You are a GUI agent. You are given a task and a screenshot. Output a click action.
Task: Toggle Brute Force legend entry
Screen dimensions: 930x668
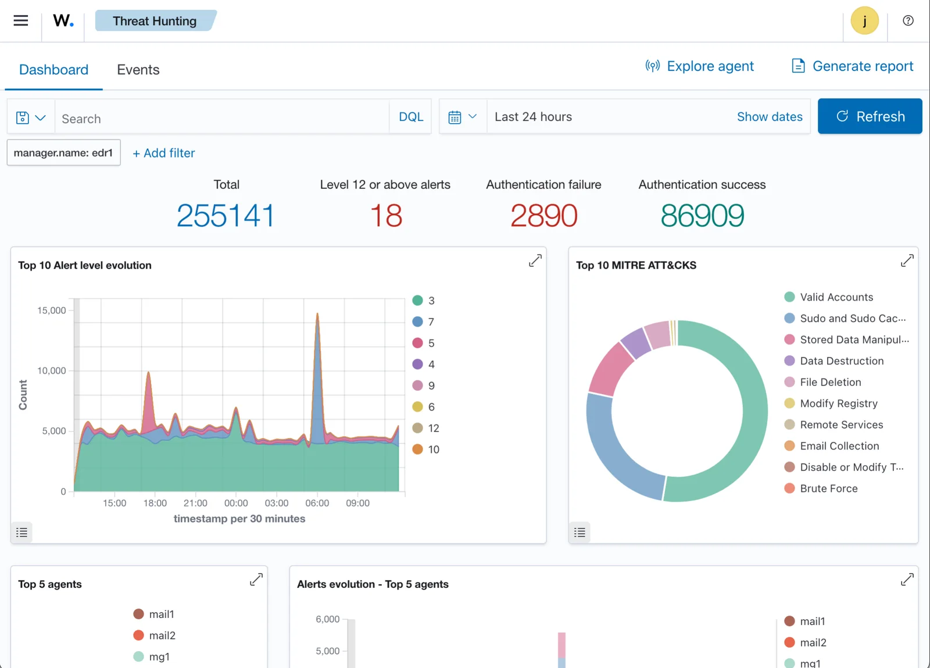[x=821, y=488]
